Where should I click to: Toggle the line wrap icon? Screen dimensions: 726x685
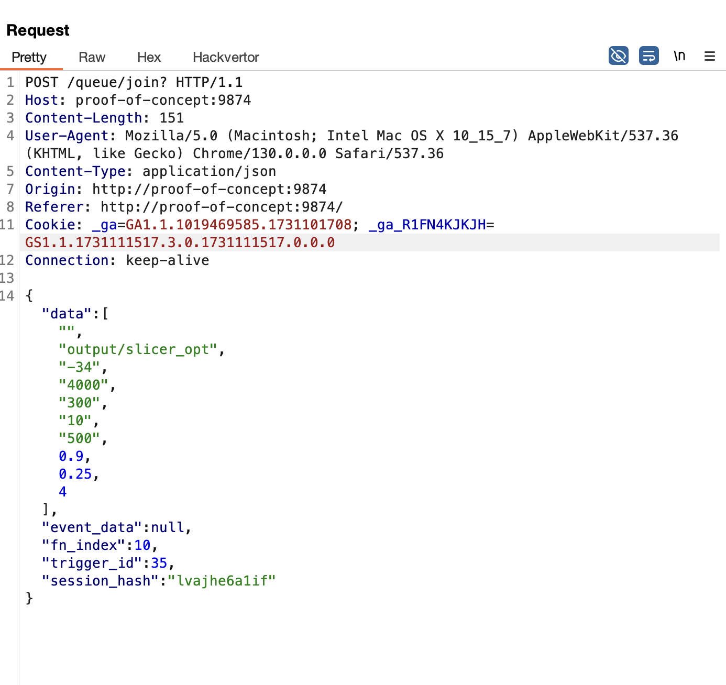[649, 56]
